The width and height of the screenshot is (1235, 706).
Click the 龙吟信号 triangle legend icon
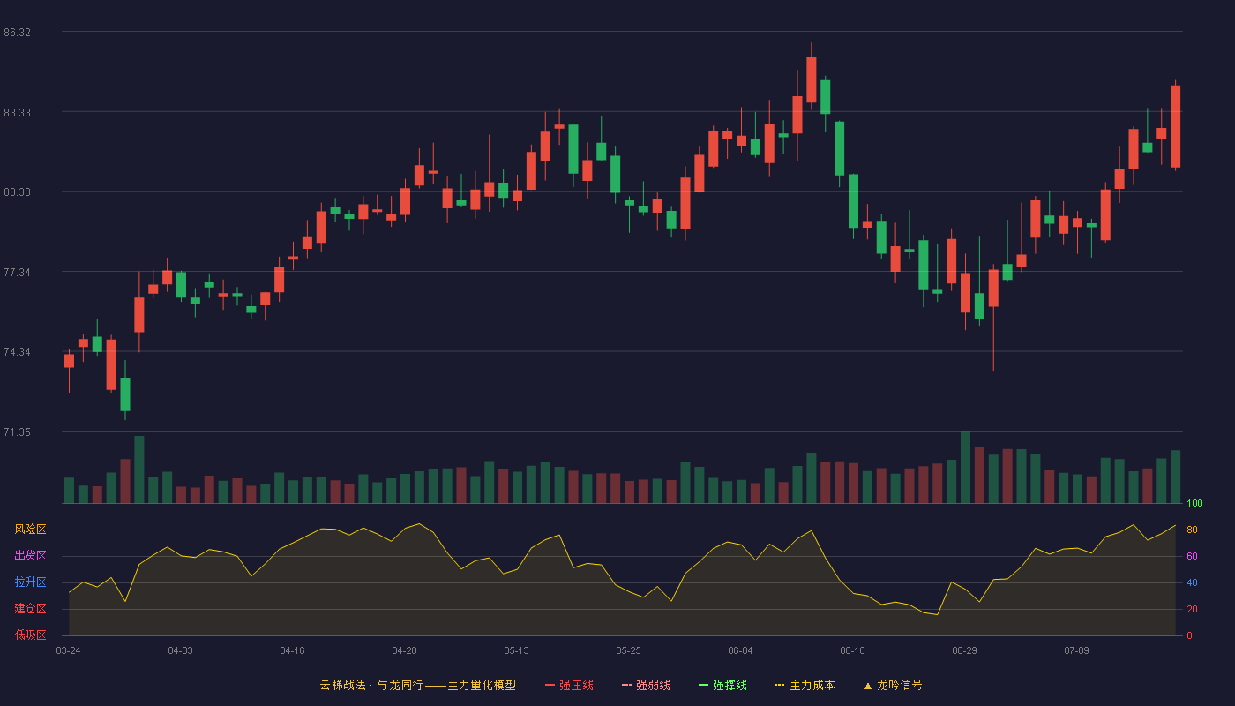pyautogui.click(x=868, y=686)
